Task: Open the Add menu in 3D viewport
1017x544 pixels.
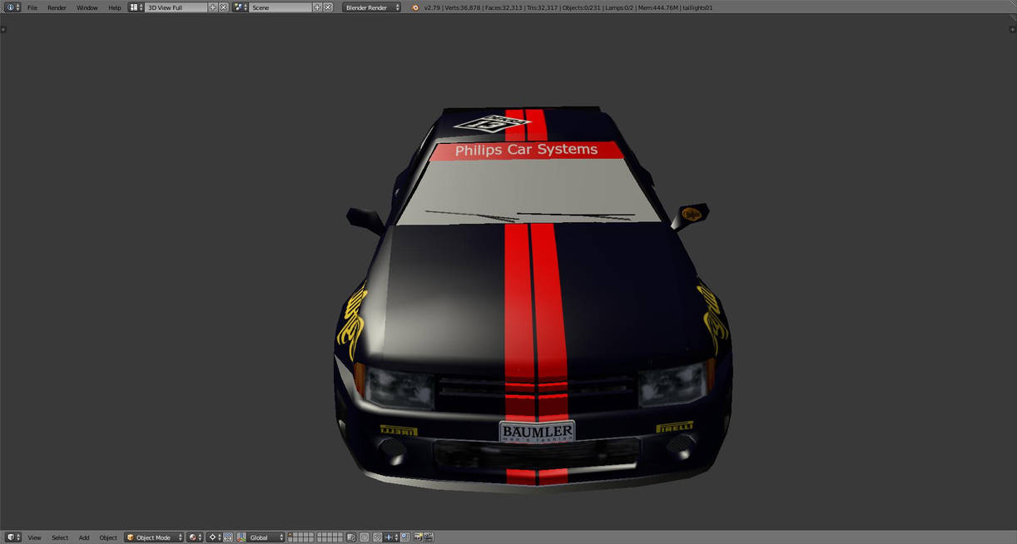Action: (84, 537)
